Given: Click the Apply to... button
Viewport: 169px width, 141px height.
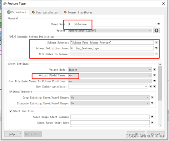Looking at the screenshot, I should [33, 134].
